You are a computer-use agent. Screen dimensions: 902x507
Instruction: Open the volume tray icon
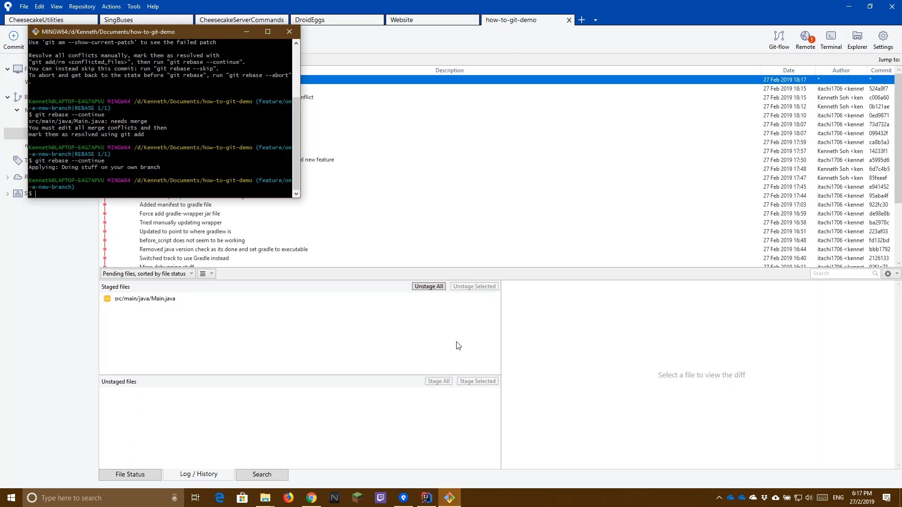pos(809,498)
